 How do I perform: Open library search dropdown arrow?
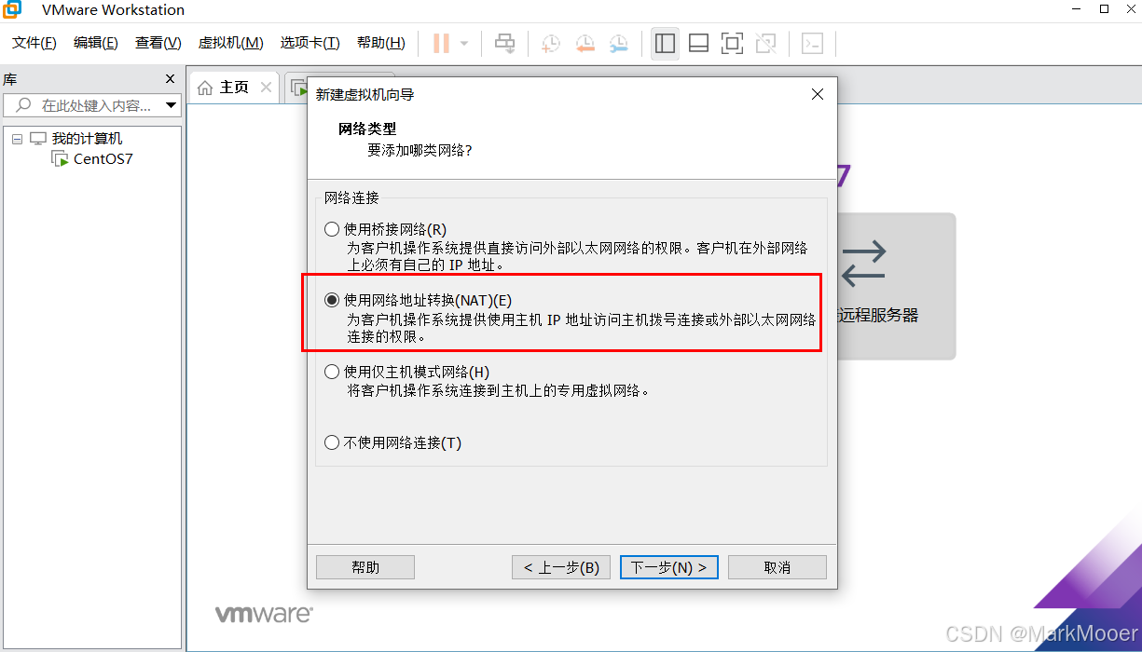tap(171, 105)
